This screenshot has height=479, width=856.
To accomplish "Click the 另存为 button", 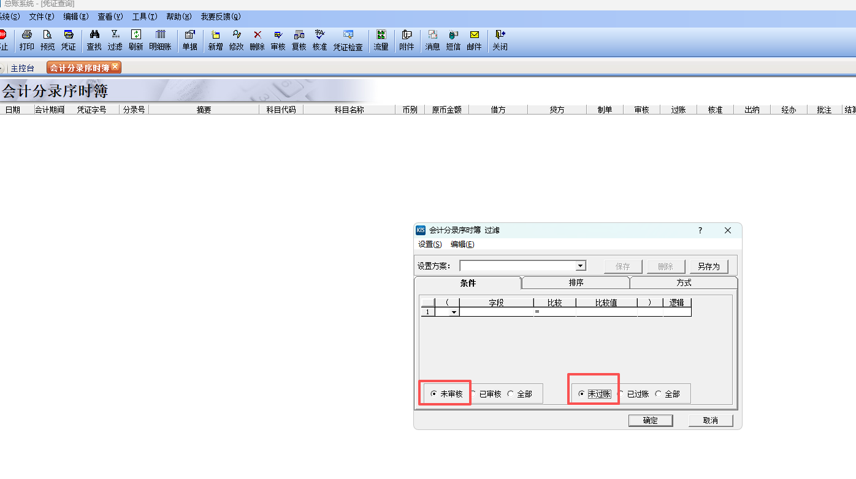I will click(x=708, y=266).
